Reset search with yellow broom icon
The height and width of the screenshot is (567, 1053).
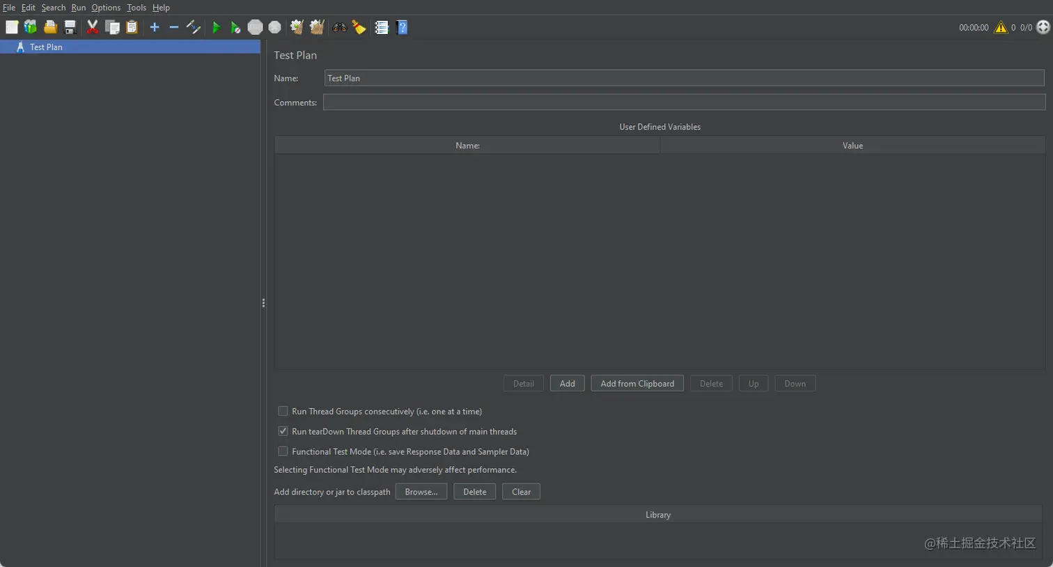click(x=359, y=27)
